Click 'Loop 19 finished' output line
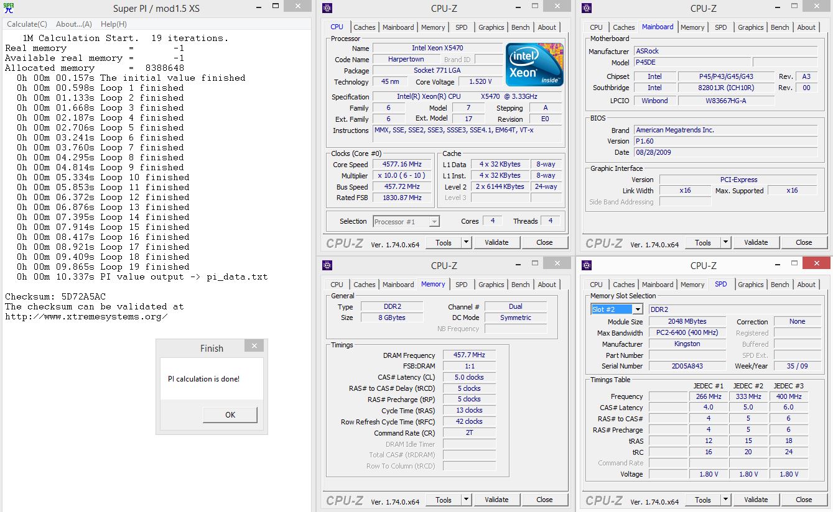The height and width of the screenshot is (512, 833). pos(103,267)
